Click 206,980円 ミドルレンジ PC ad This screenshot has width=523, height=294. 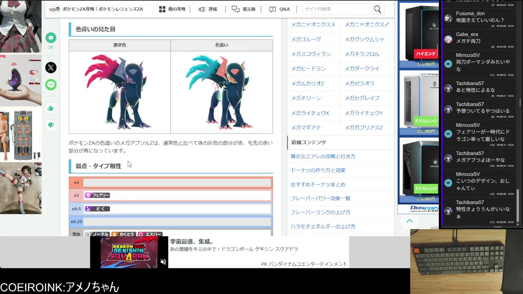click(x=419, y=170)
